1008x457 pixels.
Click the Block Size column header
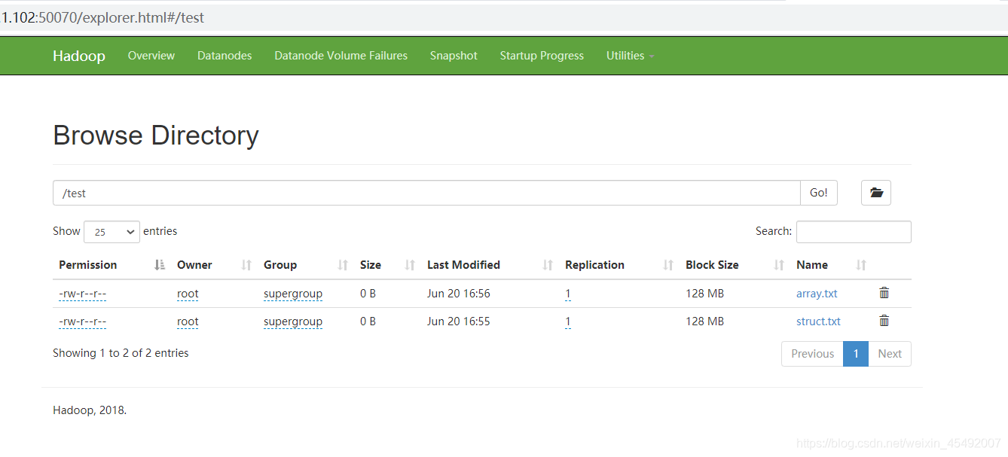click(x=712, y=265)
